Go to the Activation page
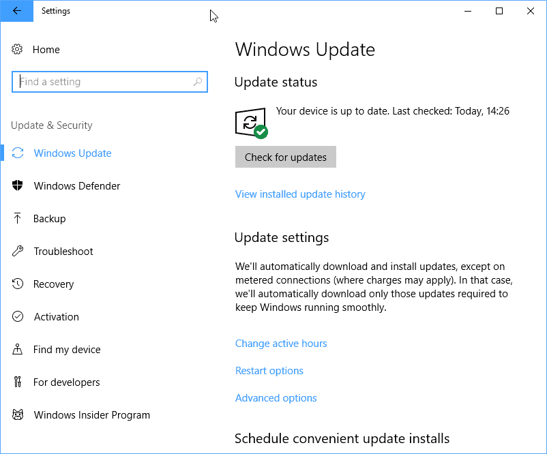Image resolution: width=547 pixels, height=454 pixels. point(57,317)
